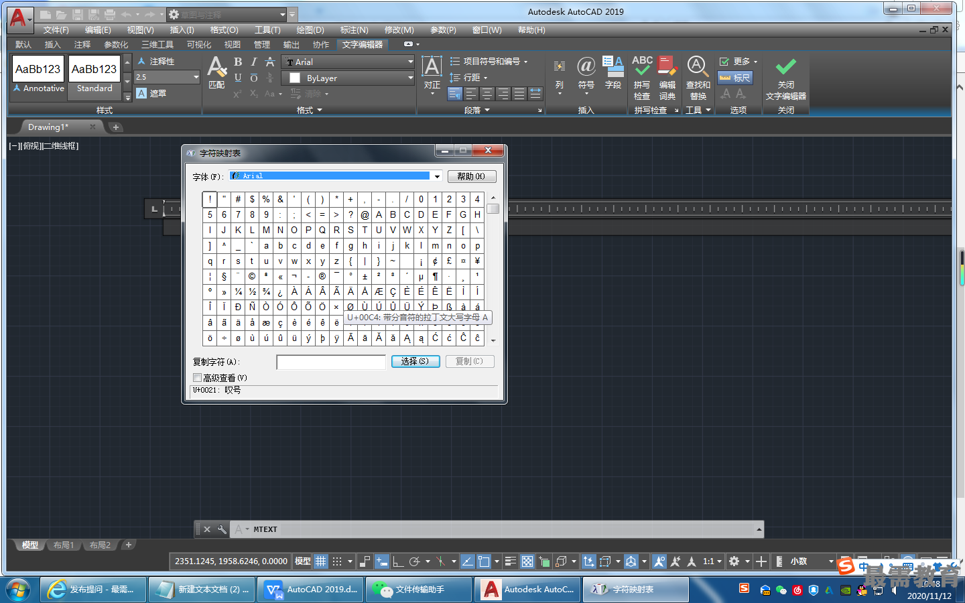The width and height of the screenshot is (965, 603).
Task: Open the Arial font dropdown in the ribbon
Action: click(411, 62)
